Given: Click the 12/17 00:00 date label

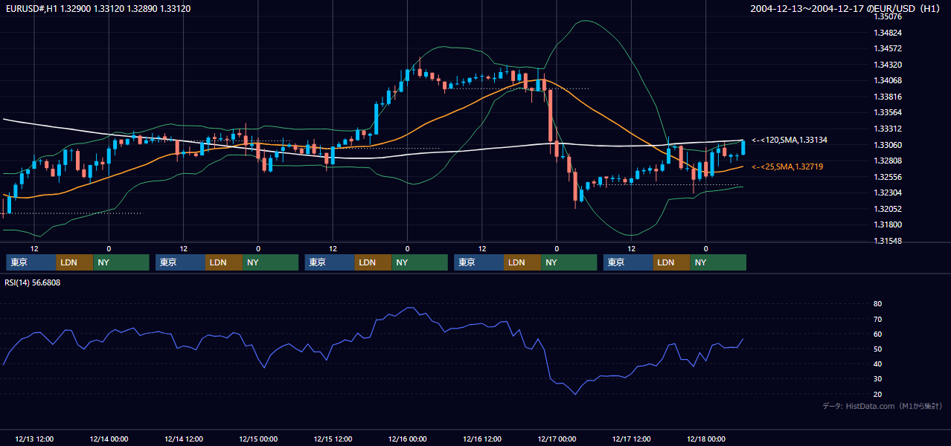Looking at the screenshot, I should 557,439.
